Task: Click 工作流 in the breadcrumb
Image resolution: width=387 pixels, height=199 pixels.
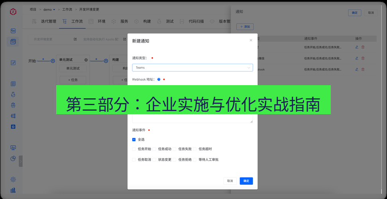Action: [67, 10]
